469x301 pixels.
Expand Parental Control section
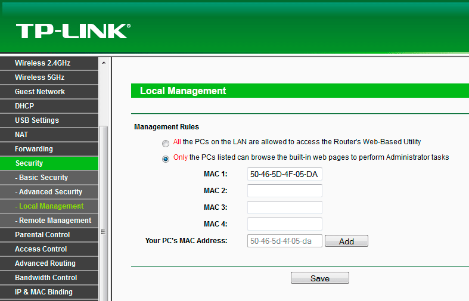42,235
